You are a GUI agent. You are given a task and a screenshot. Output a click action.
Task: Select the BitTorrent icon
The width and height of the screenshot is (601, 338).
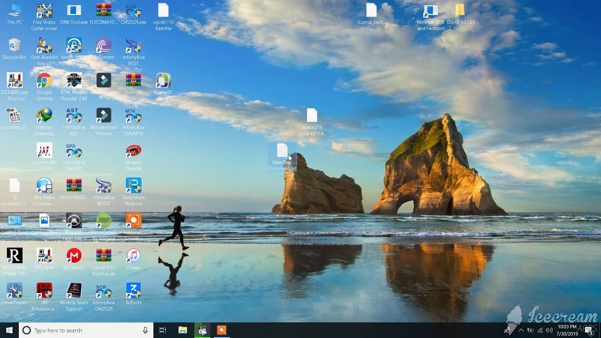pyautogui.click(x=104, y=49)
